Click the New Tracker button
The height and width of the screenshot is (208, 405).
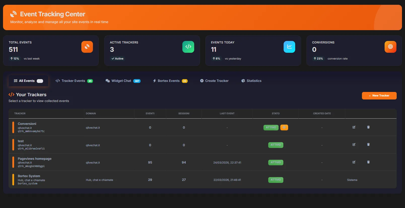379,96
